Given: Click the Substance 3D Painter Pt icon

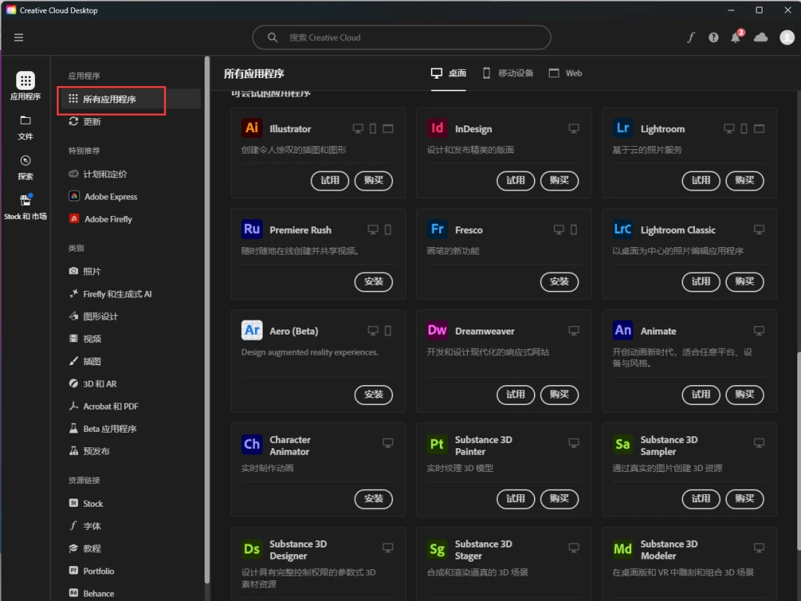Looking at the screenshot, I should coord(438,444).
